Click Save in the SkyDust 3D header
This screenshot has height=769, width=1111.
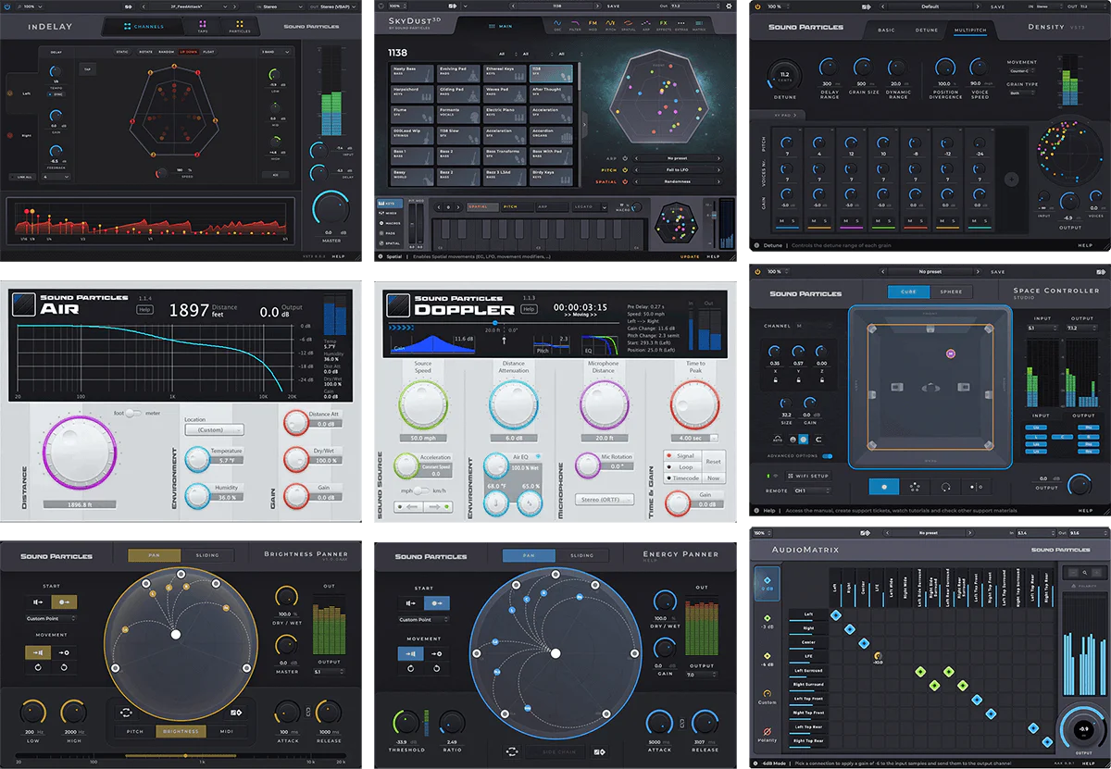click(614, 6)
